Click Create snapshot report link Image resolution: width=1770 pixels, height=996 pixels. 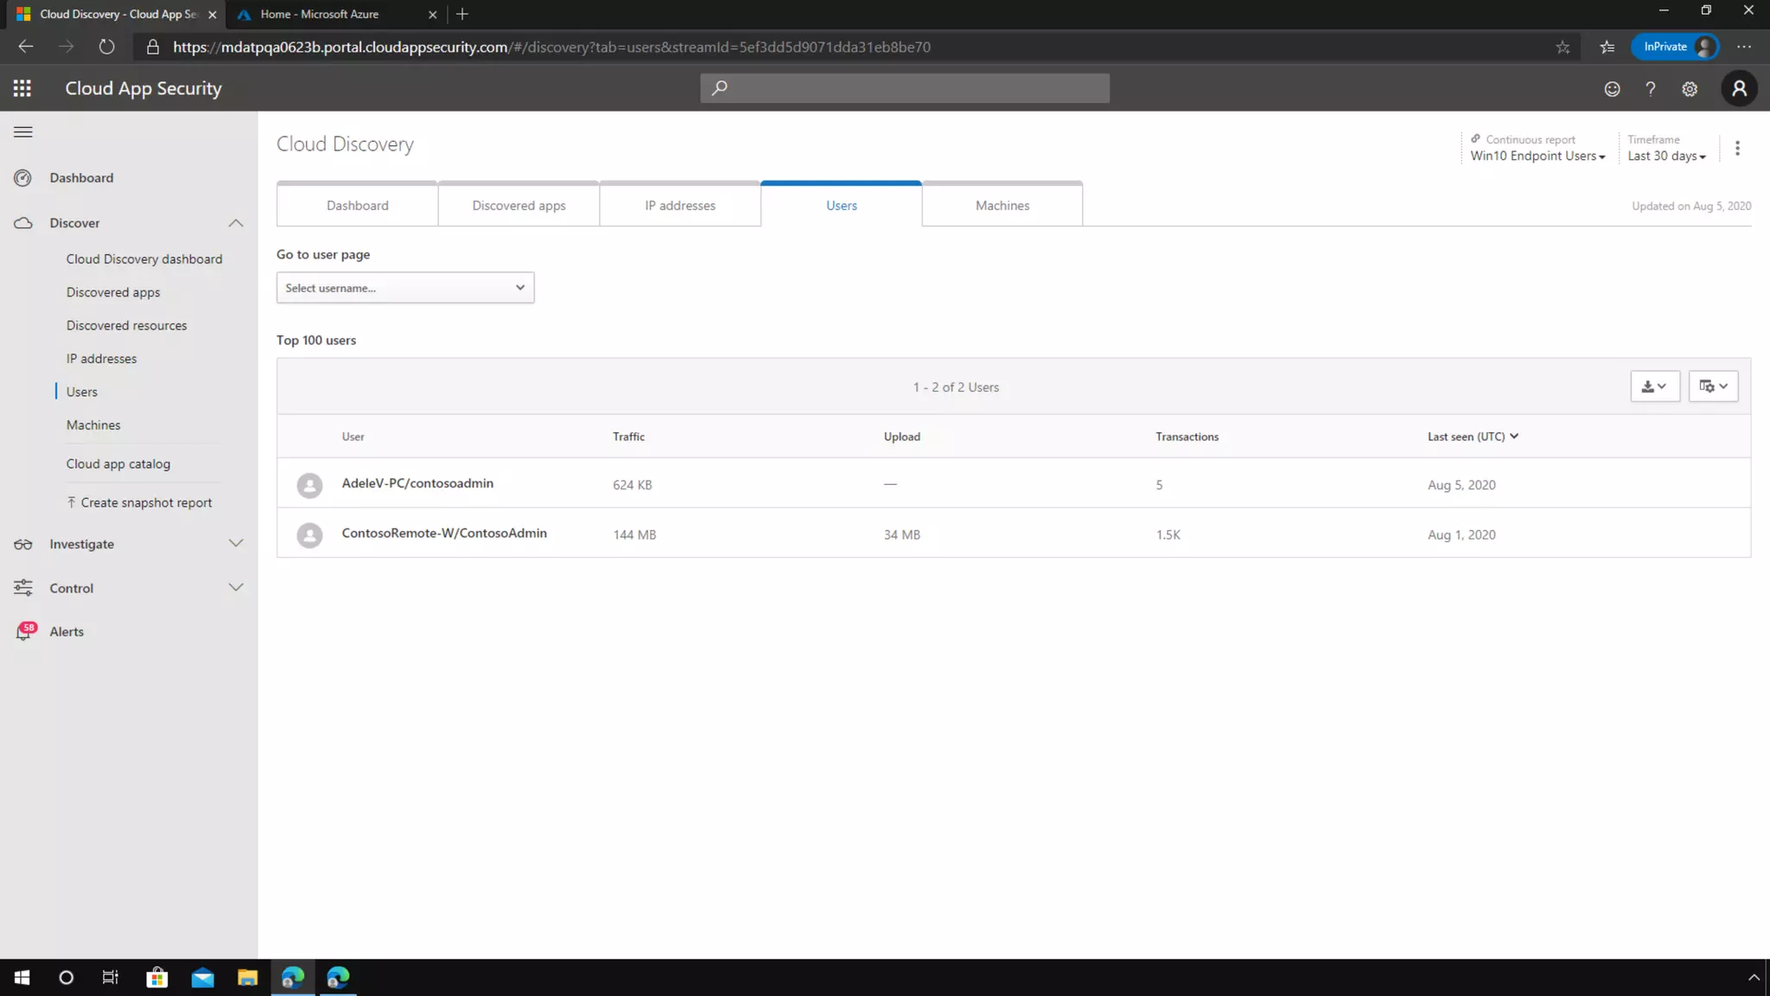pos(145,503)
